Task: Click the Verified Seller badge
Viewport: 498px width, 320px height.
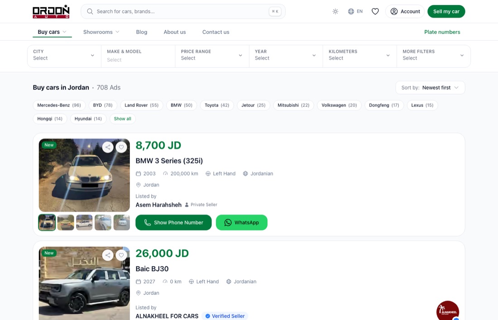Action: point(225,316)
